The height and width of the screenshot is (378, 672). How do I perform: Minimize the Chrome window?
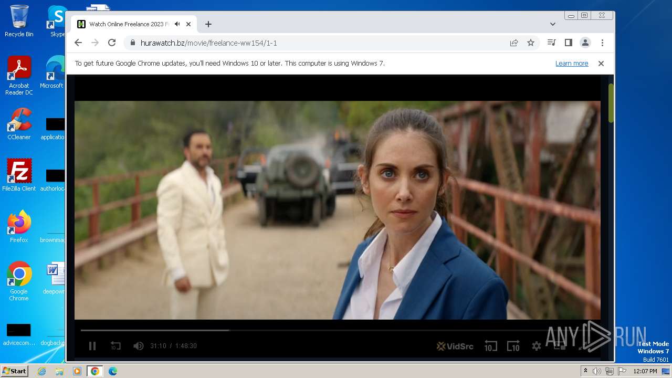click(x=571, y=16)
